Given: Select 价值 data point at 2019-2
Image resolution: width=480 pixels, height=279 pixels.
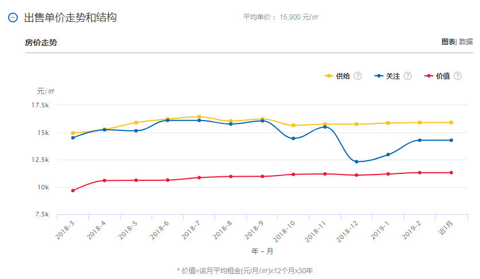Looking at the screenshot, I should point(420,173).
